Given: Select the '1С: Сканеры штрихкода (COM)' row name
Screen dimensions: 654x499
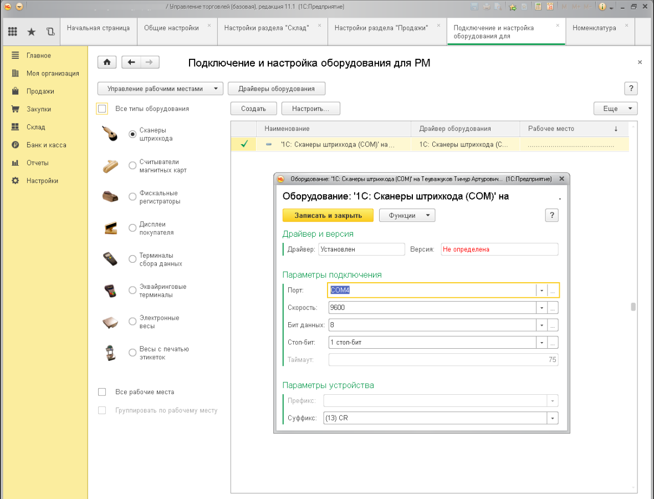Looking at the screenshot, I should (x=338, y=144).
